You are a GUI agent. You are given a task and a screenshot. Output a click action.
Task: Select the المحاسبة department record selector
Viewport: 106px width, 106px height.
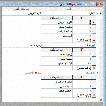(101, 84)
